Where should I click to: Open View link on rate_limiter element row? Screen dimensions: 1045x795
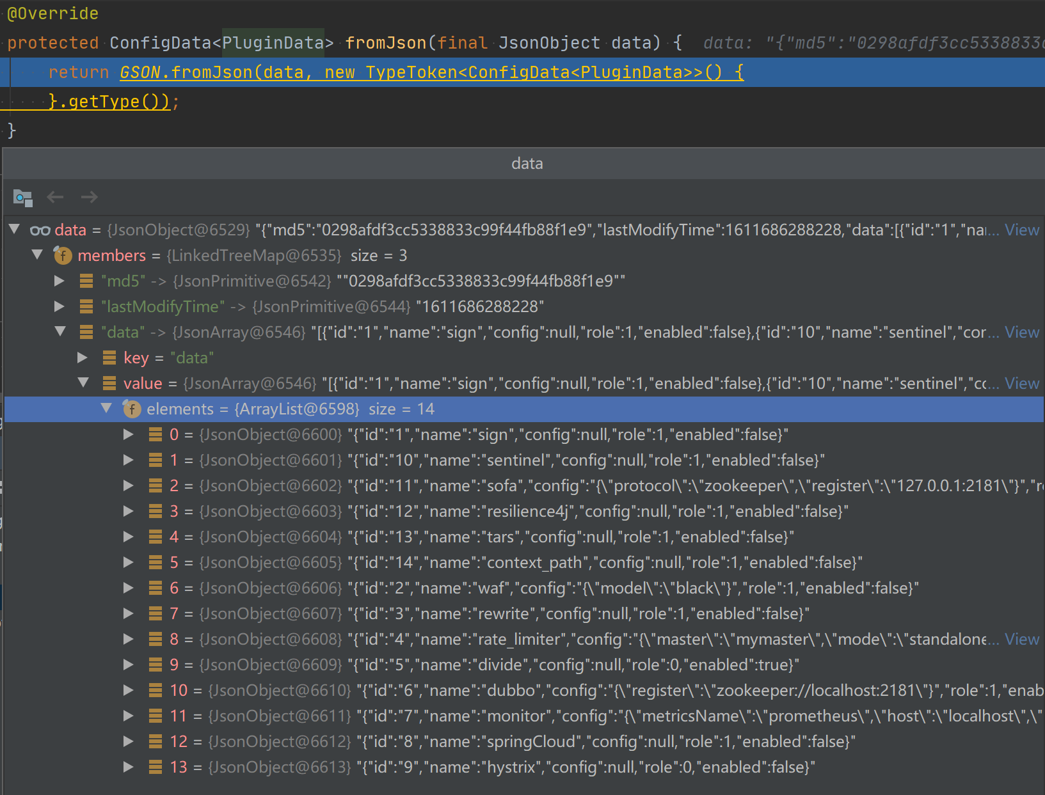tap(1022, 640)
